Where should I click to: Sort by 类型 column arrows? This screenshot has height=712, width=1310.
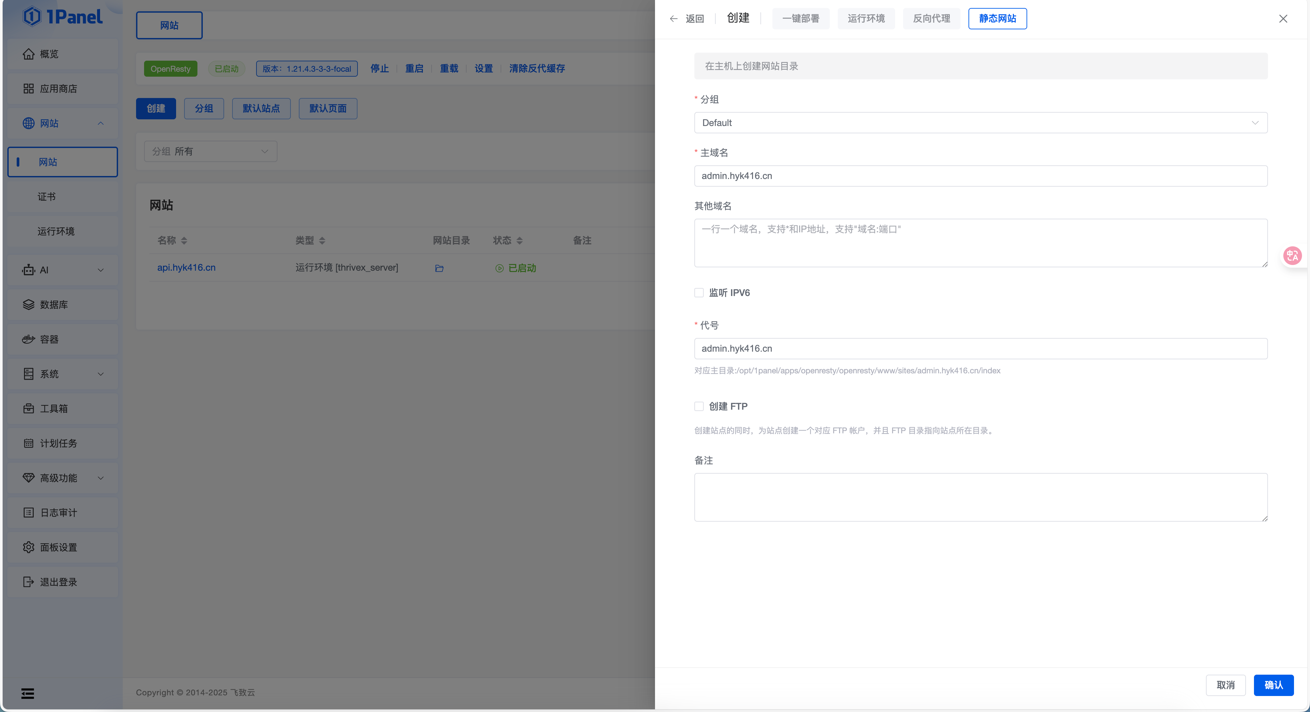tap(322, 240)
